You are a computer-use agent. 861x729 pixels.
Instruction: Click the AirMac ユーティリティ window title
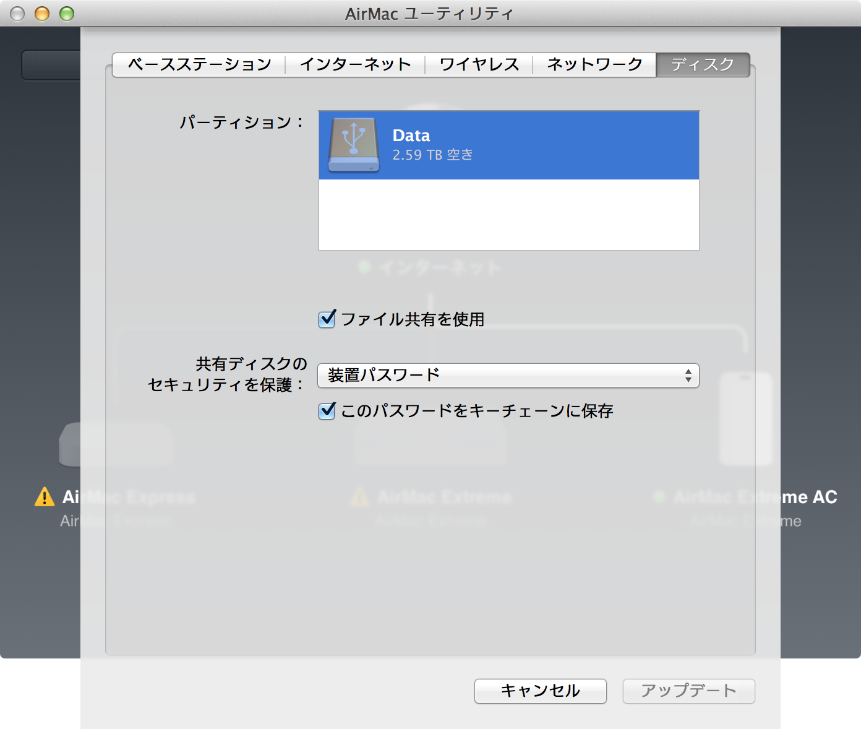pos(429,14)
